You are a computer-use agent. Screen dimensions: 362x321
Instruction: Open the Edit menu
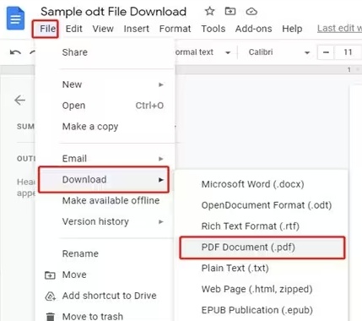74,29
